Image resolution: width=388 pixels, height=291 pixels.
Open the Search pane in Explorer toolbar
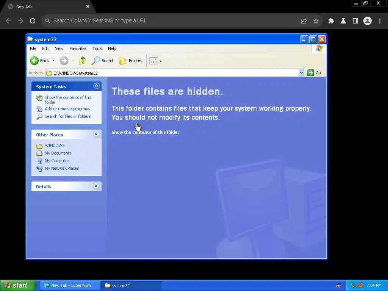(x=103, y=61)
